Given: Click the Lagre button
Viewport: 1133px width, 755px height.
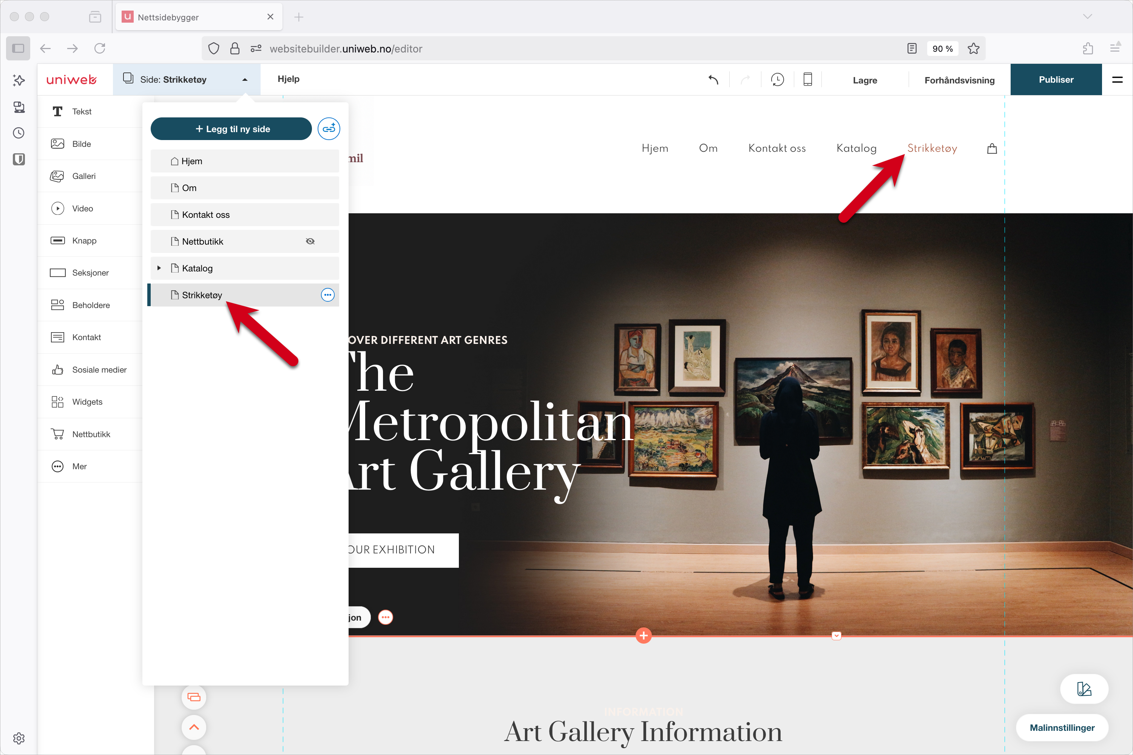Looking at the screenshot, I should coord(865,80).
